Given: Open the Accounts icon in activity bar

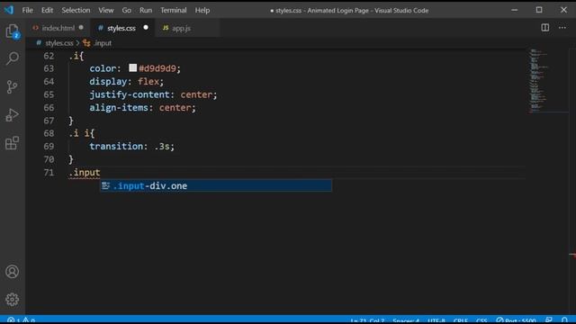Looking at the screenshot, I should (x=12, y=272).
